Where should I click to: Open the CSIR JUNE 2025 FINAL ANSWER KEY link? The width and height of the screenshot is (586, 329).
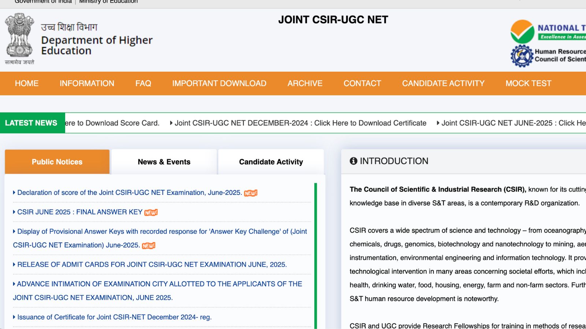point(80,212)
